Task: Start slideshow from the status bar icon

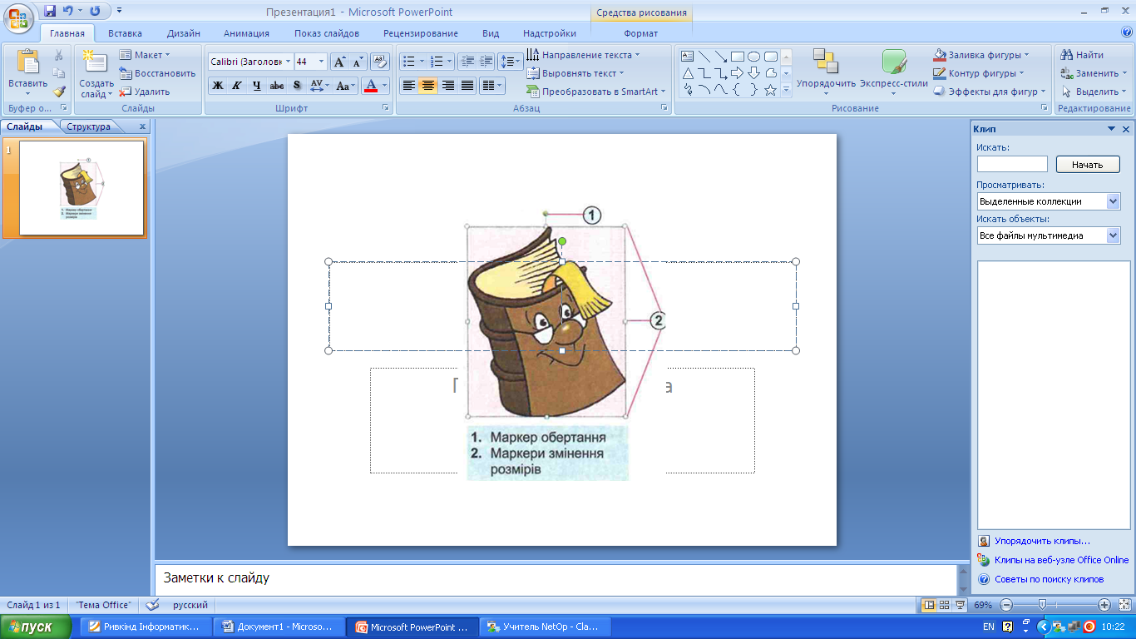Action: 961,605
